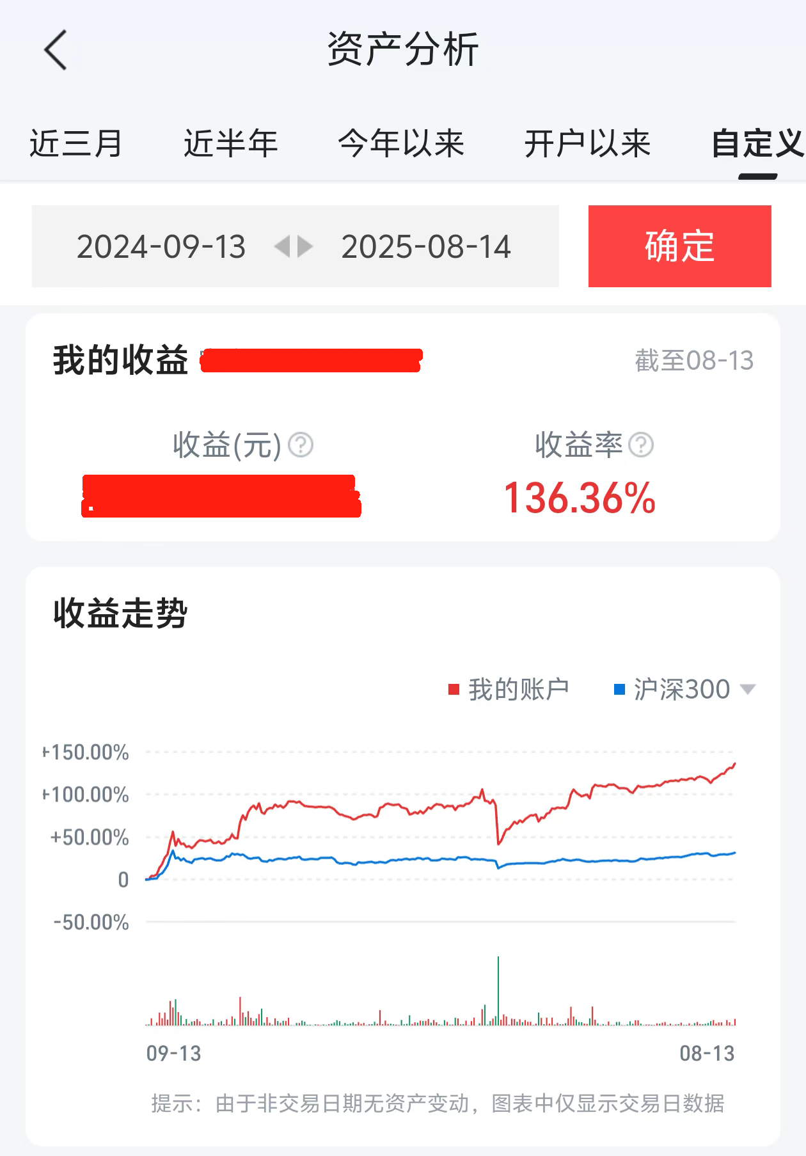Tap the back arrow icon
806x1156 pixels.
[56, 50]
